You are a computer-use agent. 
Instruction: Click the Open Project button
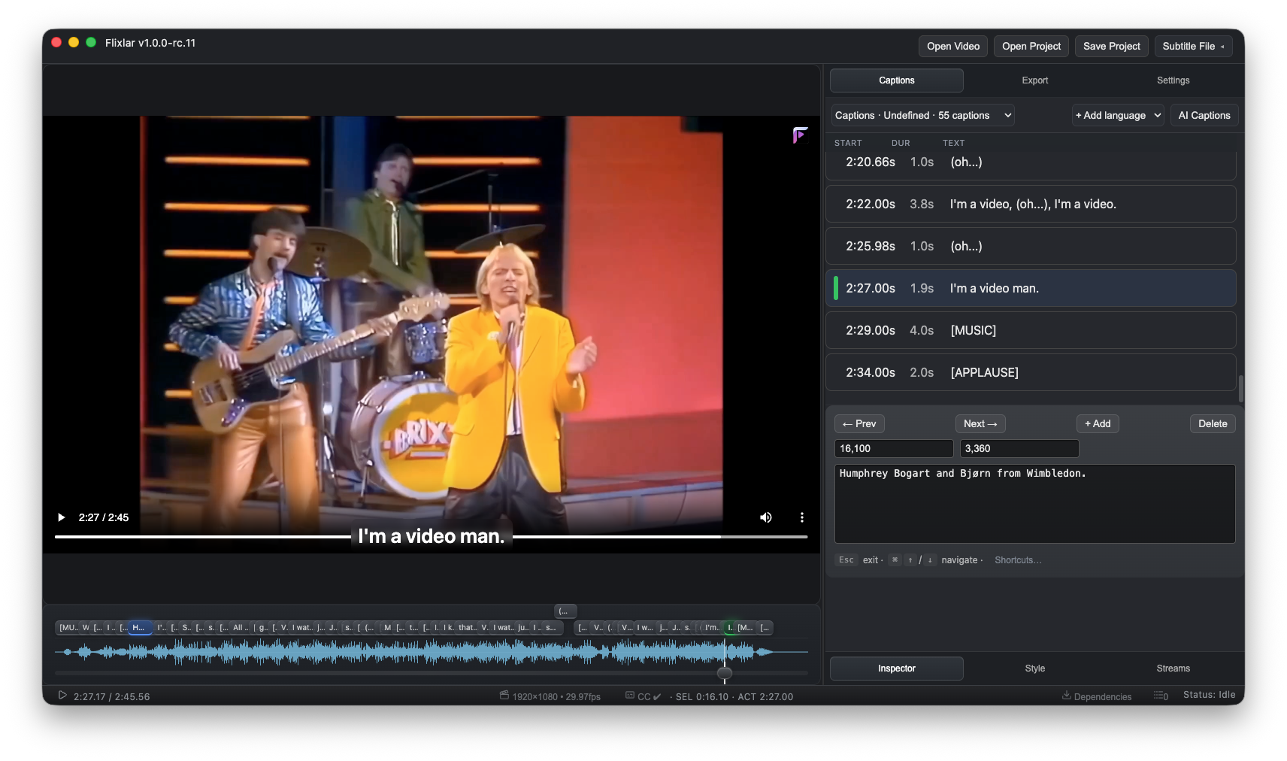point(1031,46)
